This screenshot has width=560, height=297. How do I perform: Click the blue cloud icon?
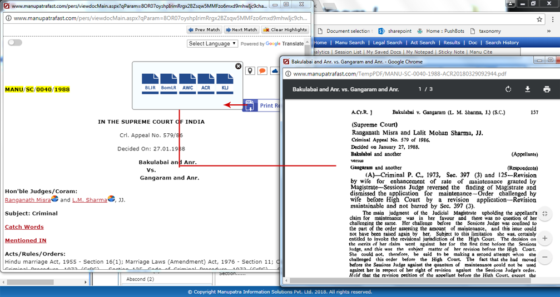tap(275, 71)
